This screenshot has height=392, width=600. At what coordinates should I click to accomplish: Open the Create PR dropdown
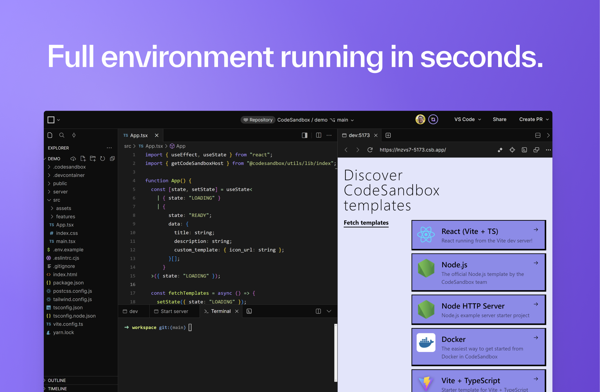pyautogui.click(x=534, y=119)
